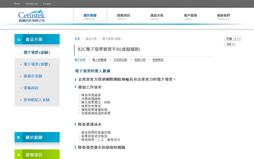Select 電子發票(實體) in sidebar

point(37,64)
